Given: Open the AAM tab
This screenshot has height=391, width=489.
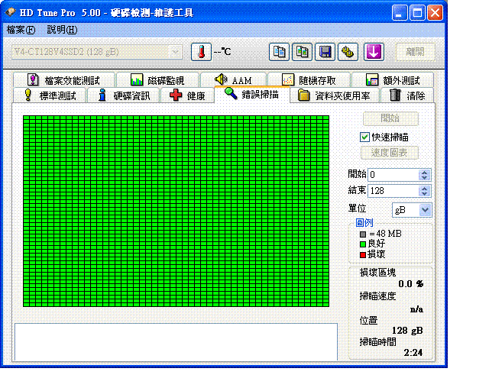Looking at the screenshot, I should coord(233,80).
